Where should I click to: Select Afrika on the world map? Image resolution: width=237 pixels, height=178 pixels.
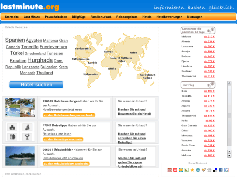pyautogui.click(x=112, y=69)
